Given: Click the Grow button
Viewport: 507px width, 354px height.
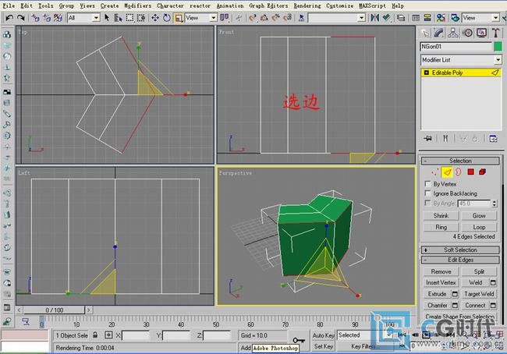Looking at the screenshot, I should click(479, 216).
